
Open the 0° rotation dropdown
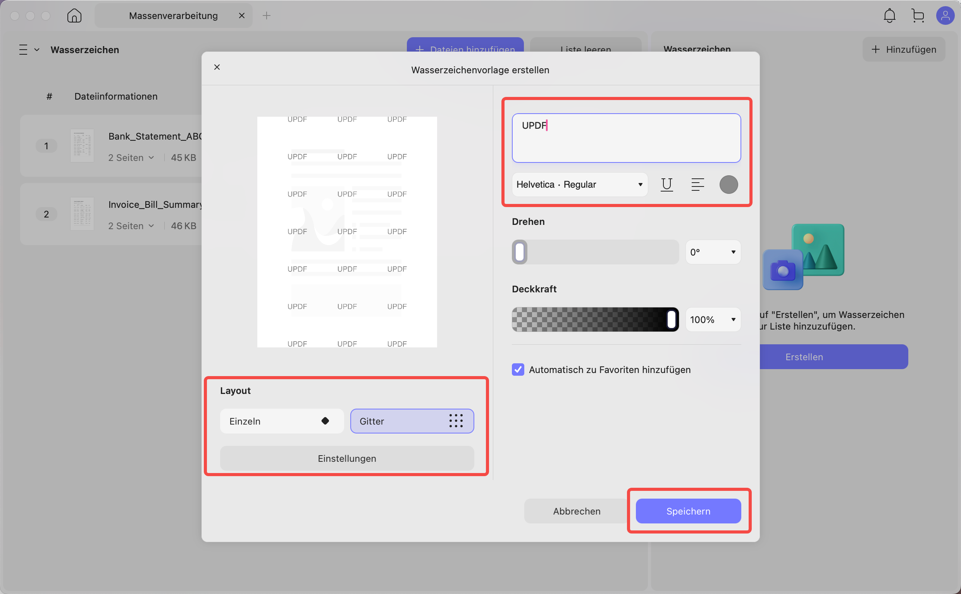pyautogui.click(x=713, y=252)
